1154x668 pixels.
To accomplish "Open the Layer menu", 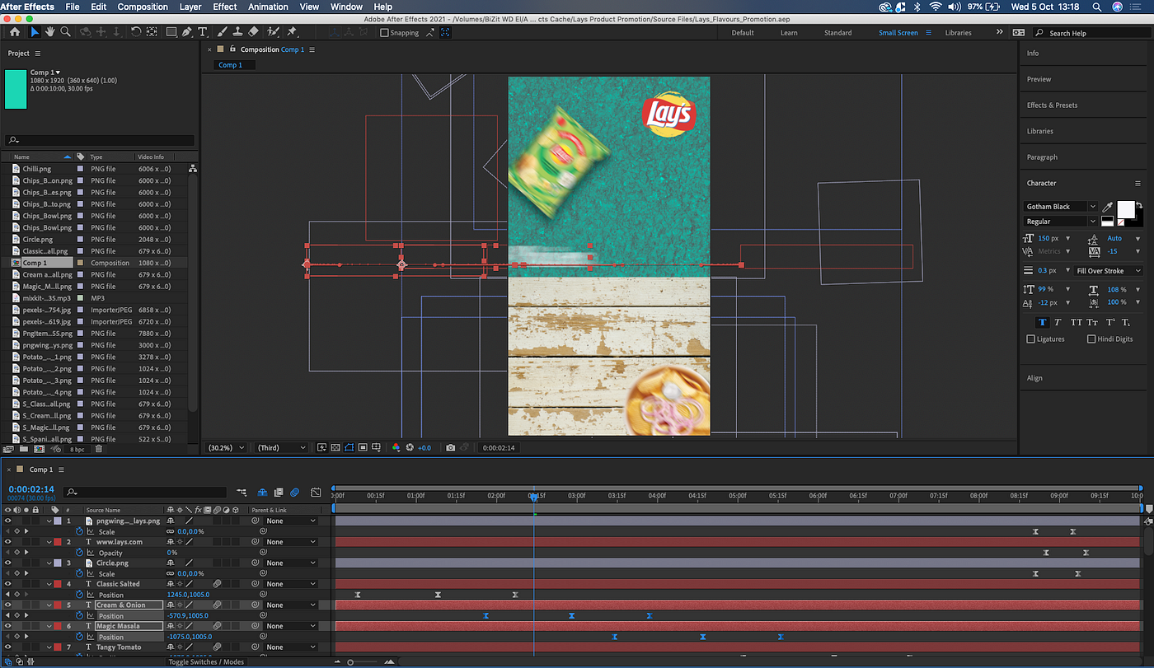I will click(x=190, y=7).
